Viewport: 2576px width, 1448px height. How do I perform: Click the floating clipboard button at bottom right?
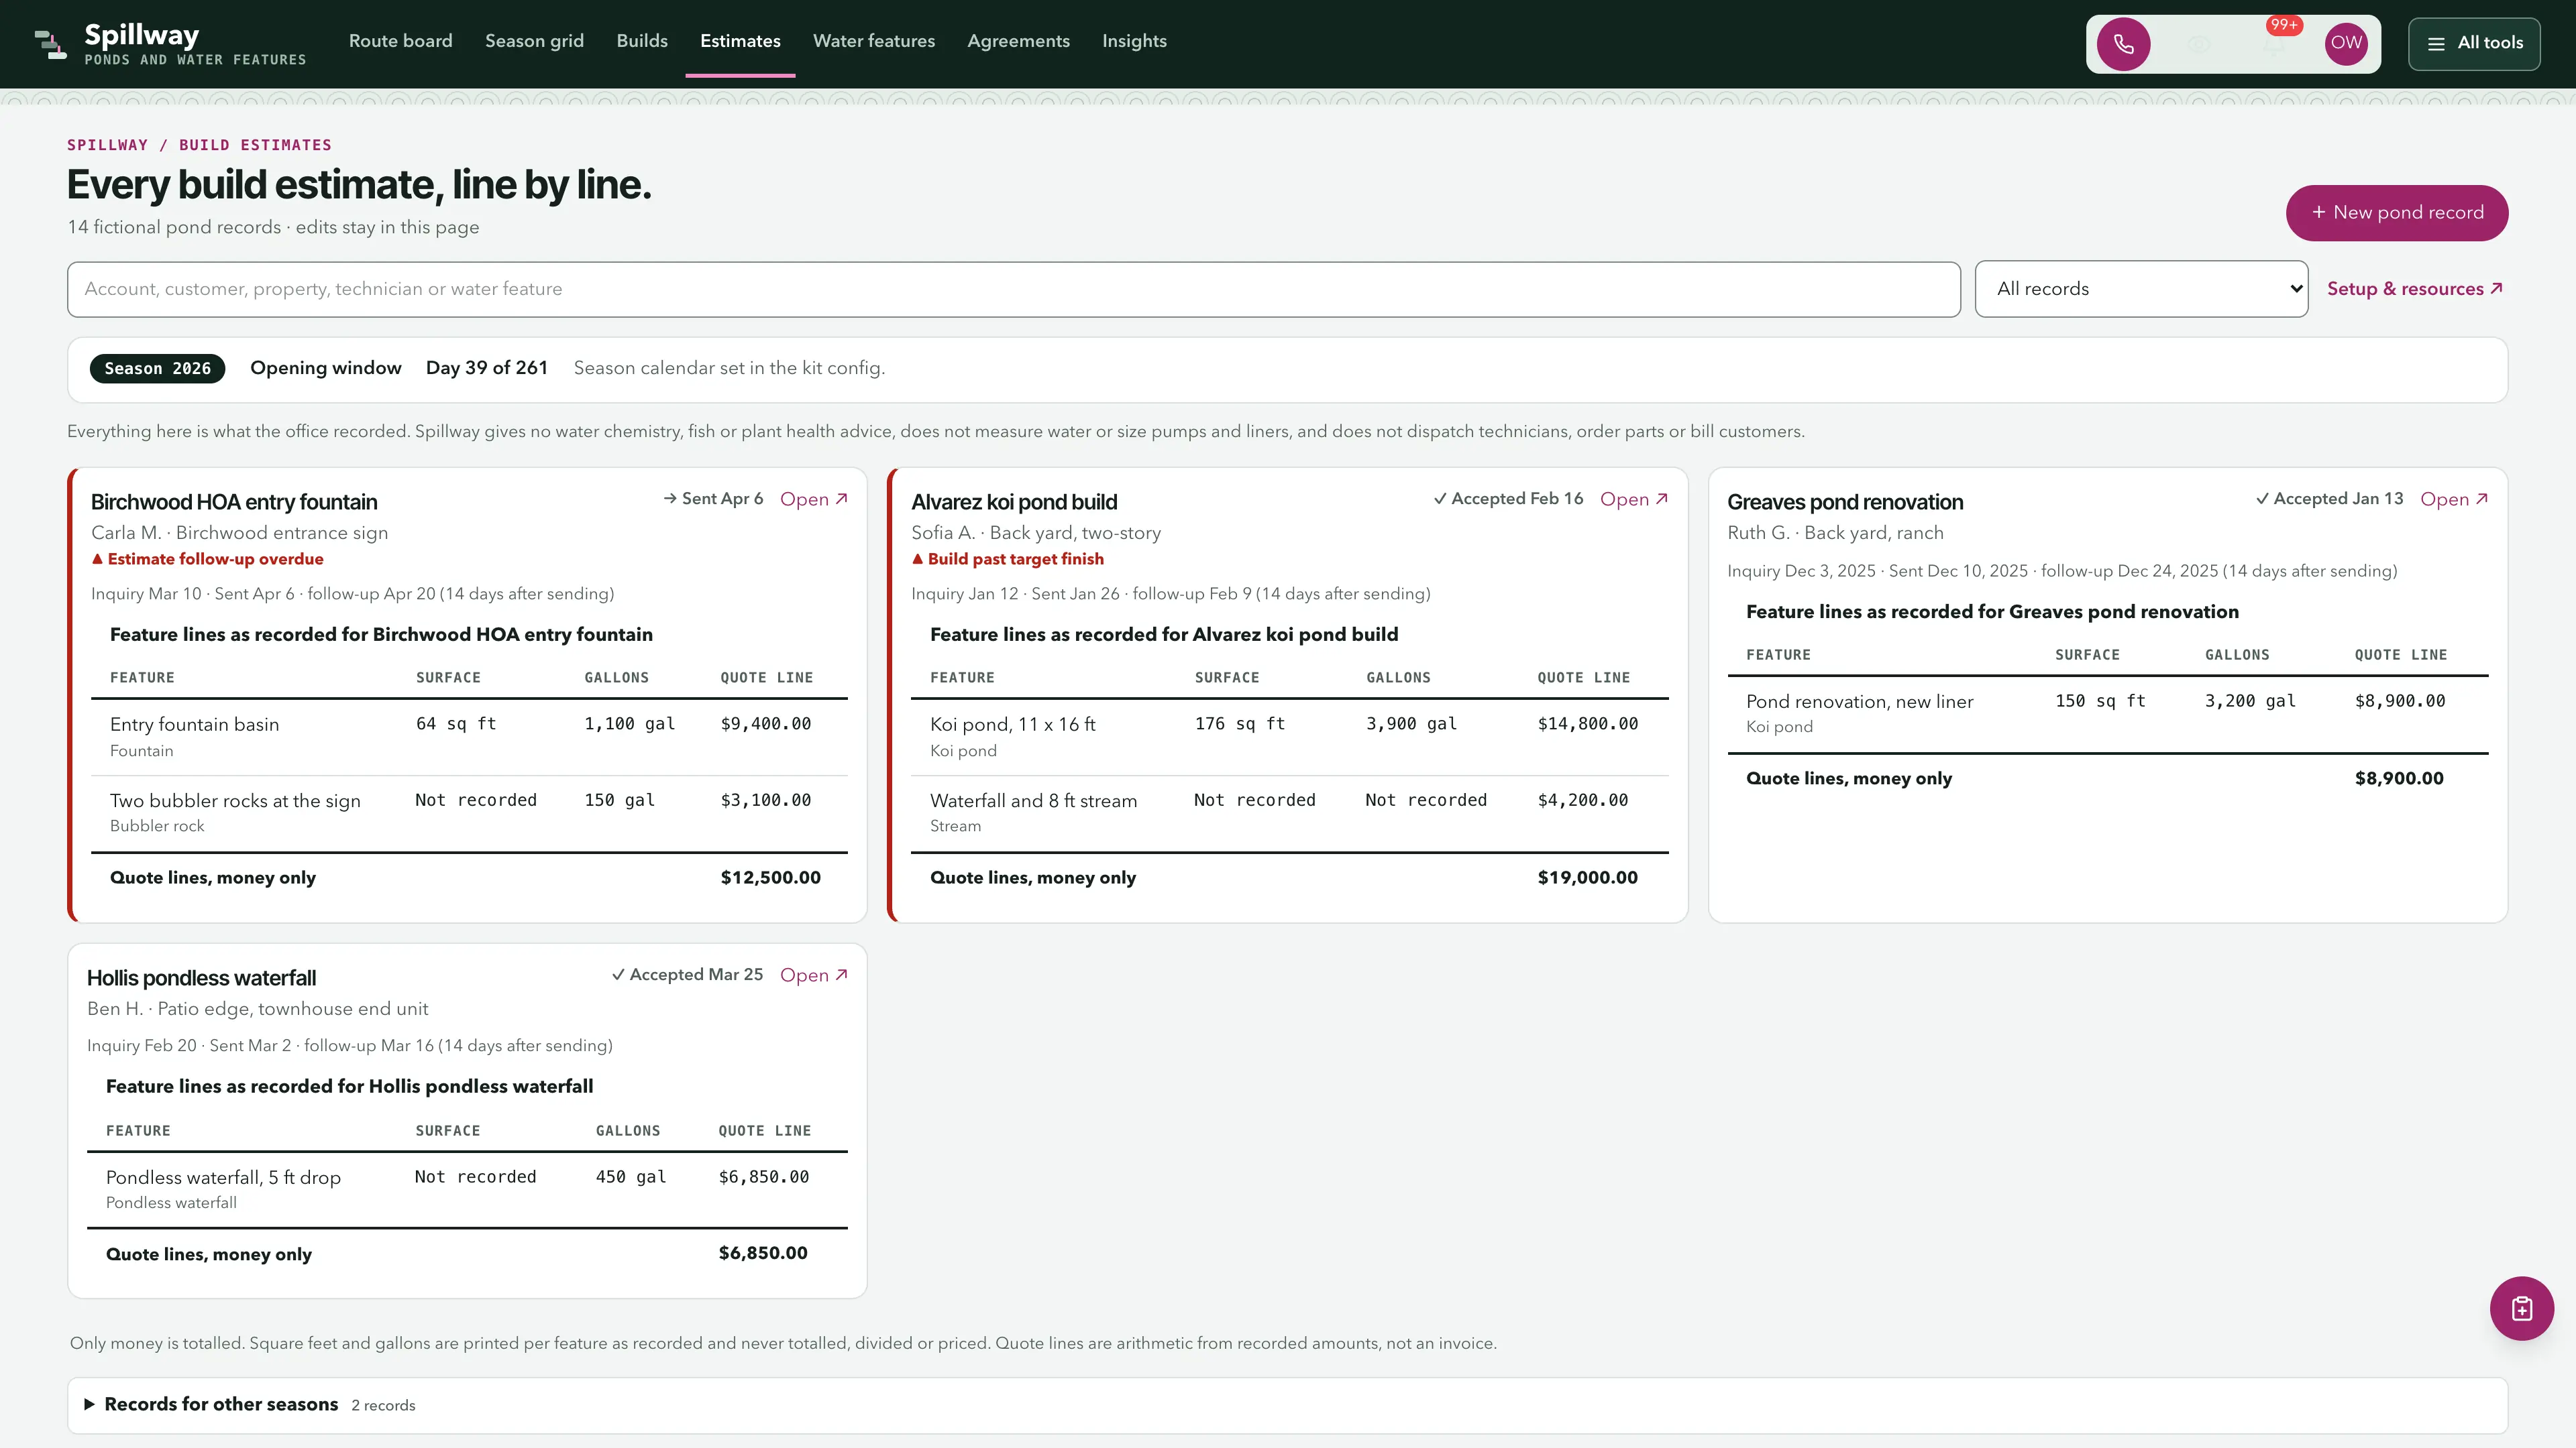[2521, 1308]
